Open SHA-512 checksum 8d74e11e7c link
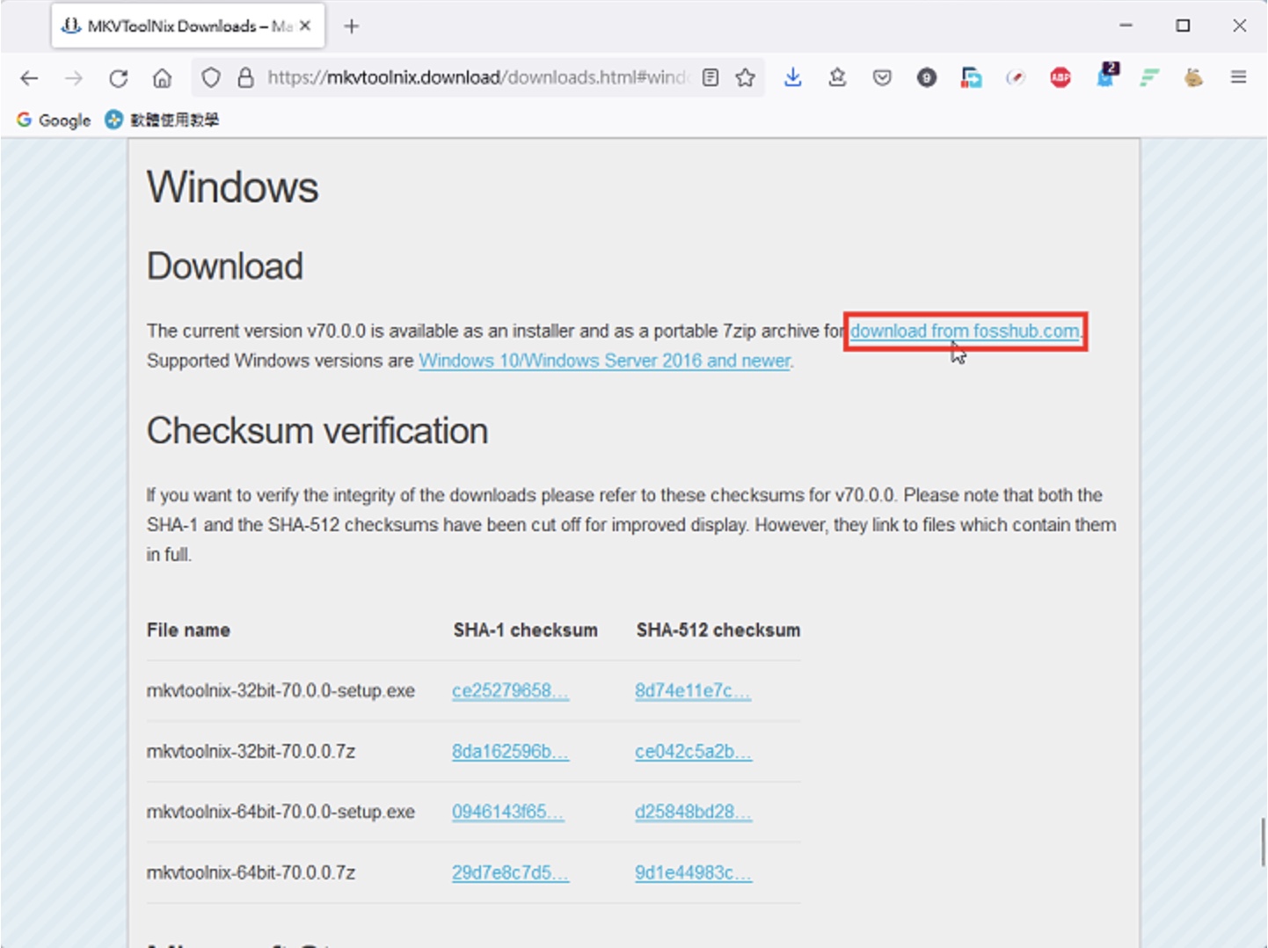 (x=693, y=691)
